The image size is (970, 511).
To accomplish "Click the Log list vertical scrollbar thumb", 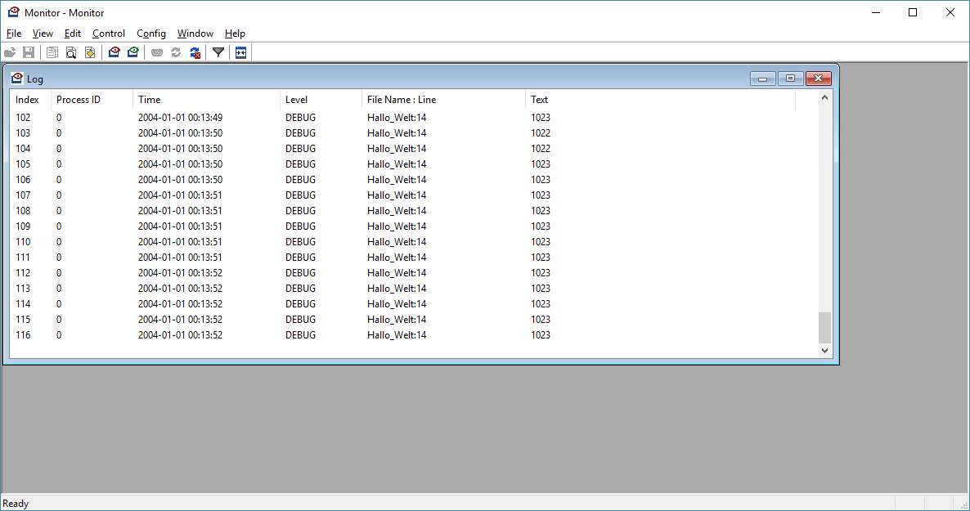I will coord(824,327).
